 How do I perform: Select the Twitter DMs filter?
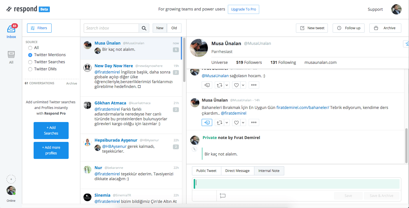tap(30, 69)
